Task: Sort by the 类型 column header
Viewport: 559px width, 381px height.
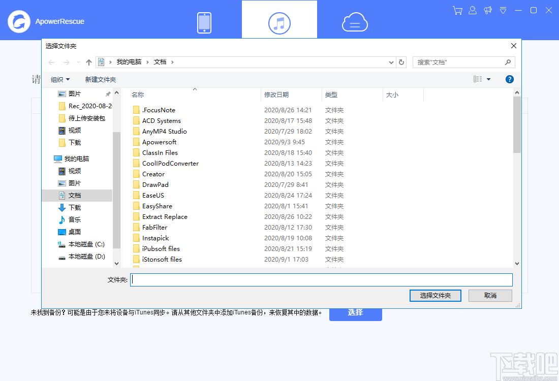Action: [331, 95]
